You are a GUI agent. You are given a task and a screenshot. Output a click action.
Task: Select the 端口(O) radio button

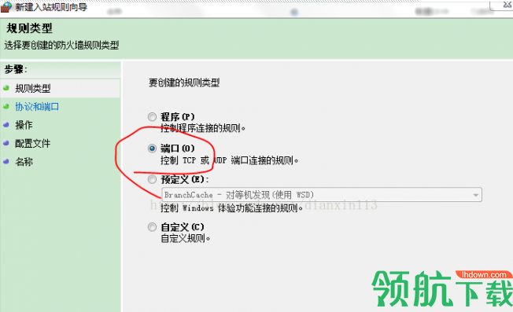pos(152,149)
